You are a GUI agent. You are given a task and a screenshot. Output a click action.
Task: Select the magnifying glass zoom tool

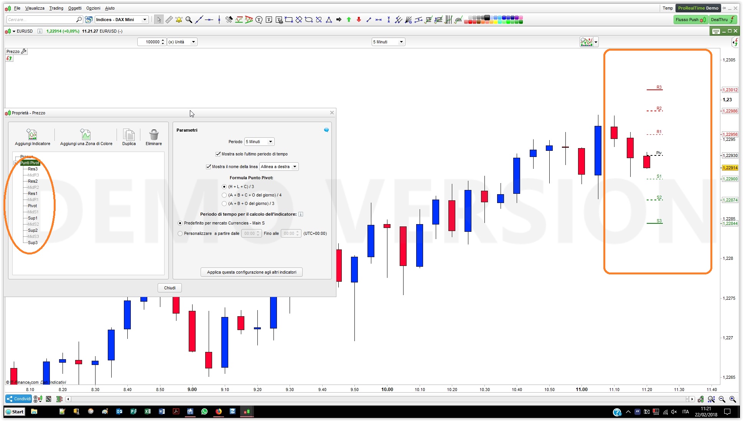click(189, 20)
